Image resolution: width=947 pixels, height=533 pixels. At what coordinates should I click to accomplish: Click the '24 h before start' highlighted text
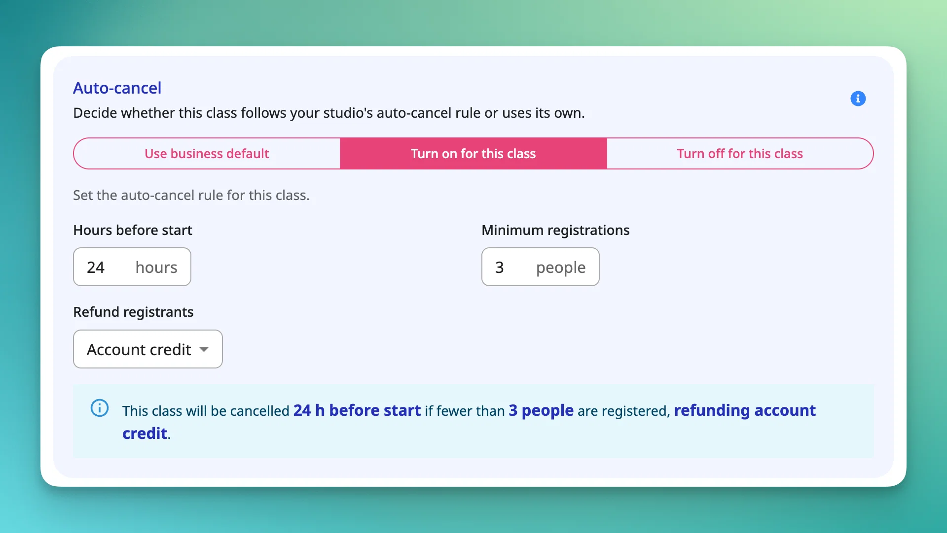357,410
